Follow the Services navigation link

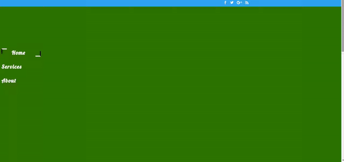pos(12,67)
